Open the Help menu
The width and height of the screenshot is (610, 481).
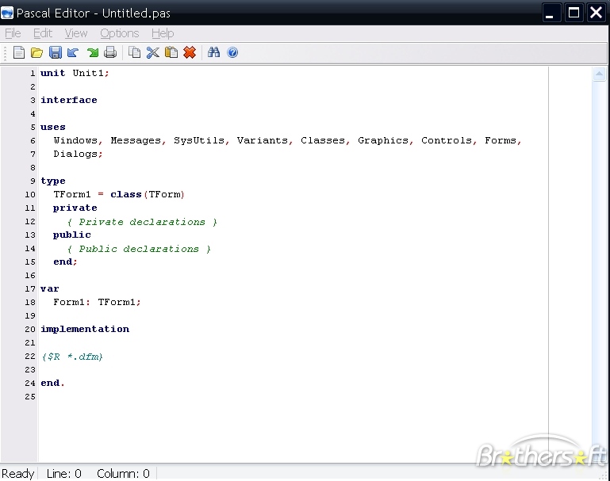click(x=163, y=33)
